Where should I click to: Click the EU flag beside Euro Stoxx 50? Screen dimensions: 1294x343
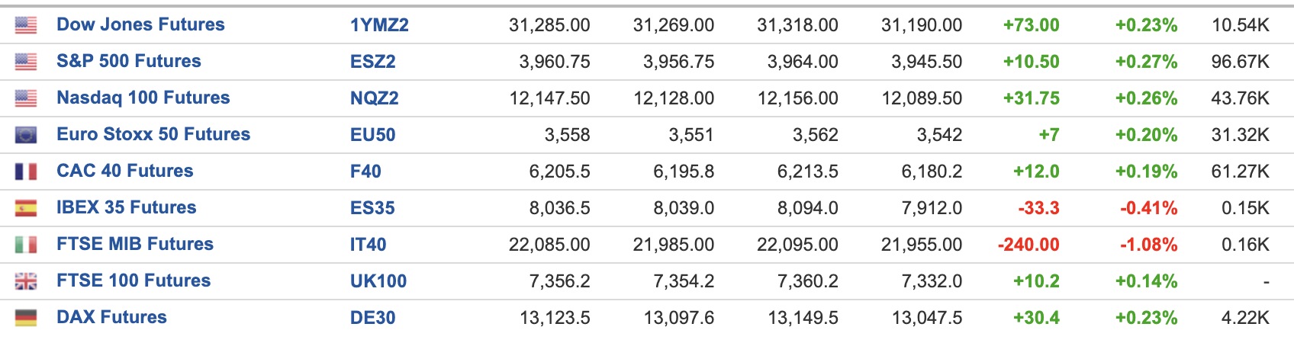pos(26,135)
